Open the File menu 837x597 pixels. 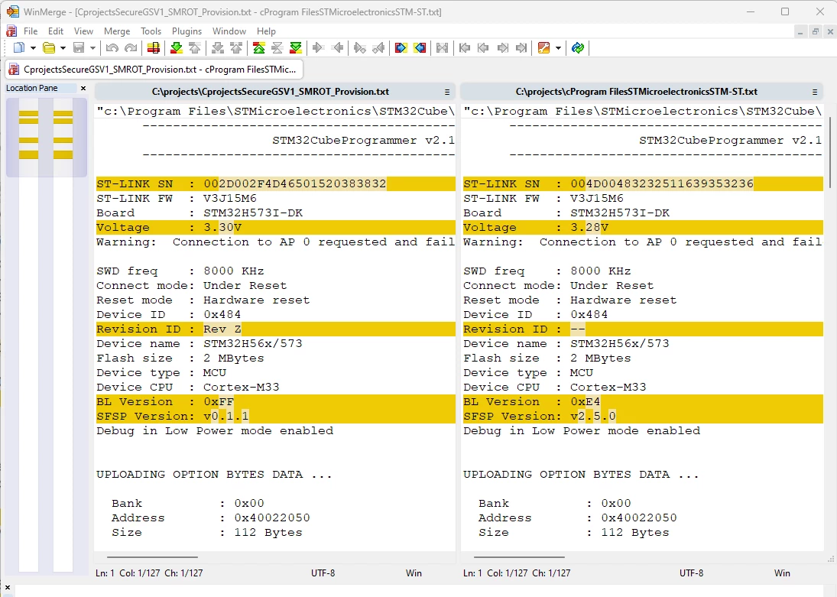point(31,31)
